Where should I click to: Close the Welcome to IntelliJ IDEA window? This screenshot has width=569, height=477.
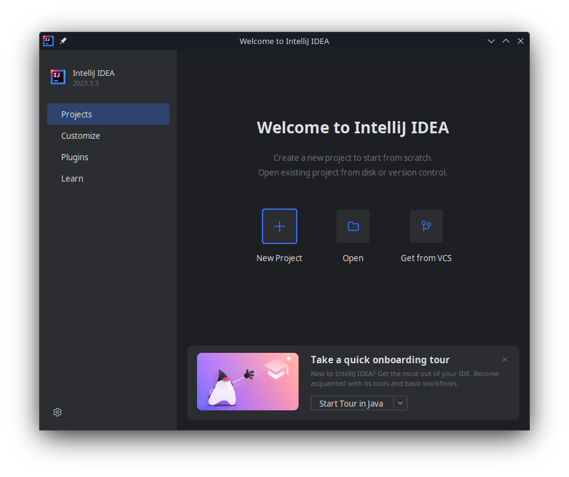point(521,41)
